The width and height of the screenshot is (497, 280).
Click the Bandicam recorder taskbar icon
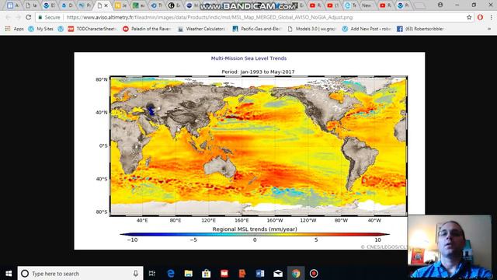tap(314, 273)
